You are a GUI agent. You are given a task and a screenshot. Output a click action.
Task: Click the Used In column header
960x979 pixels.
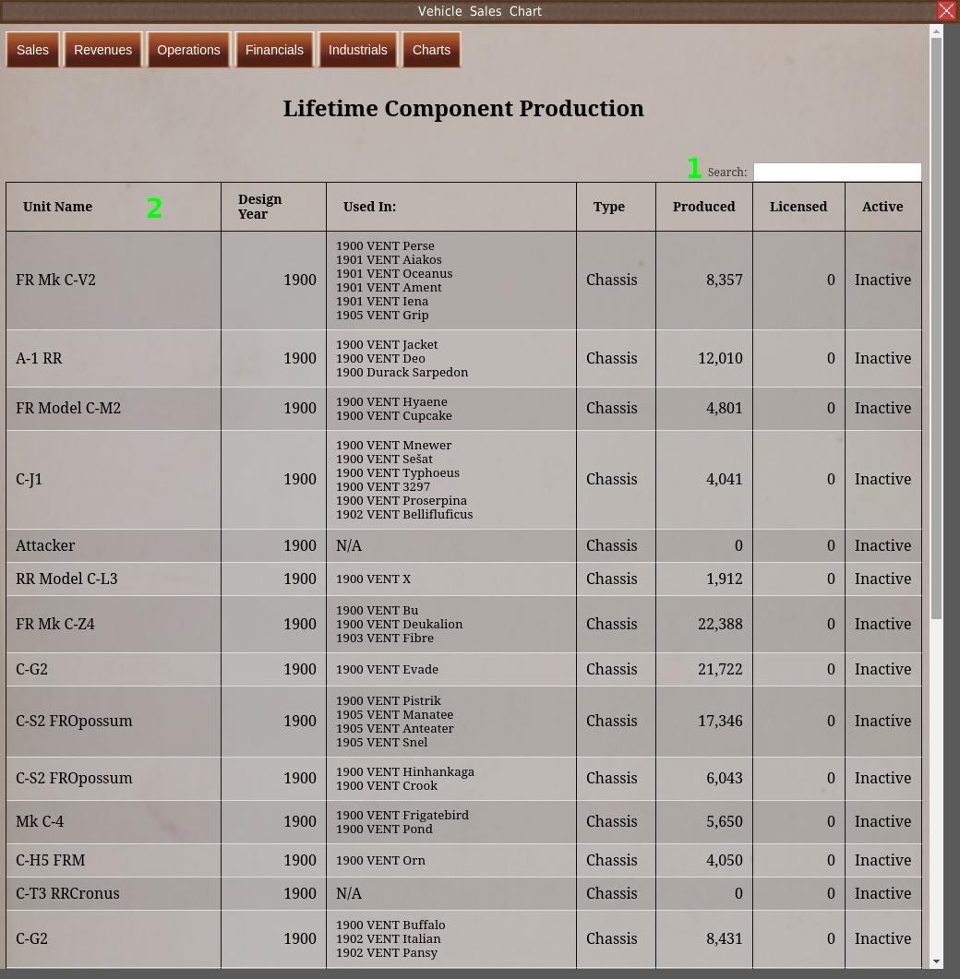tap(369, 207)
